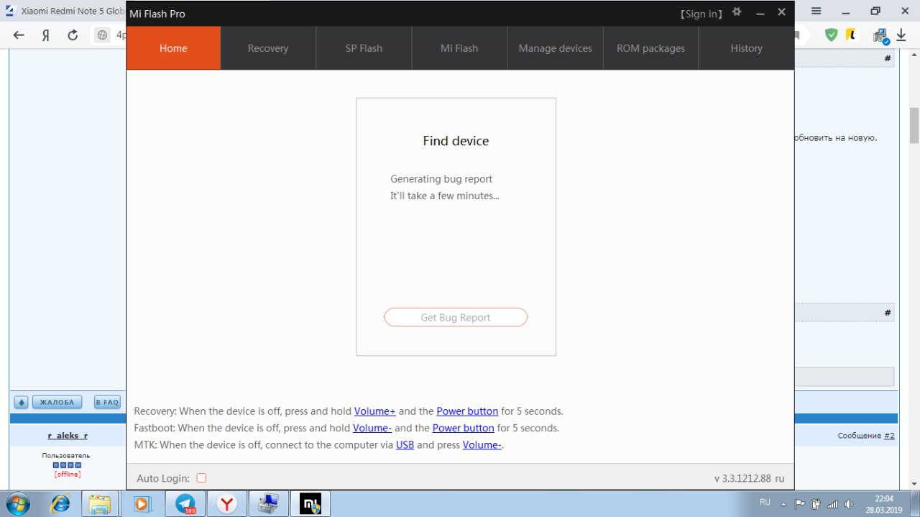
Task: Click Power button link in Recovery line
Action: pyautogui.click(x=467, y=411)
